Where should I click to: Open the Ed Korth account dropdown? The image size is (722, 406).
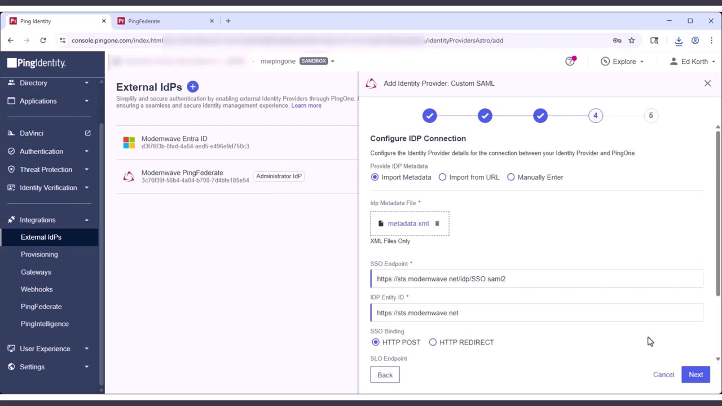coord(692,61)
